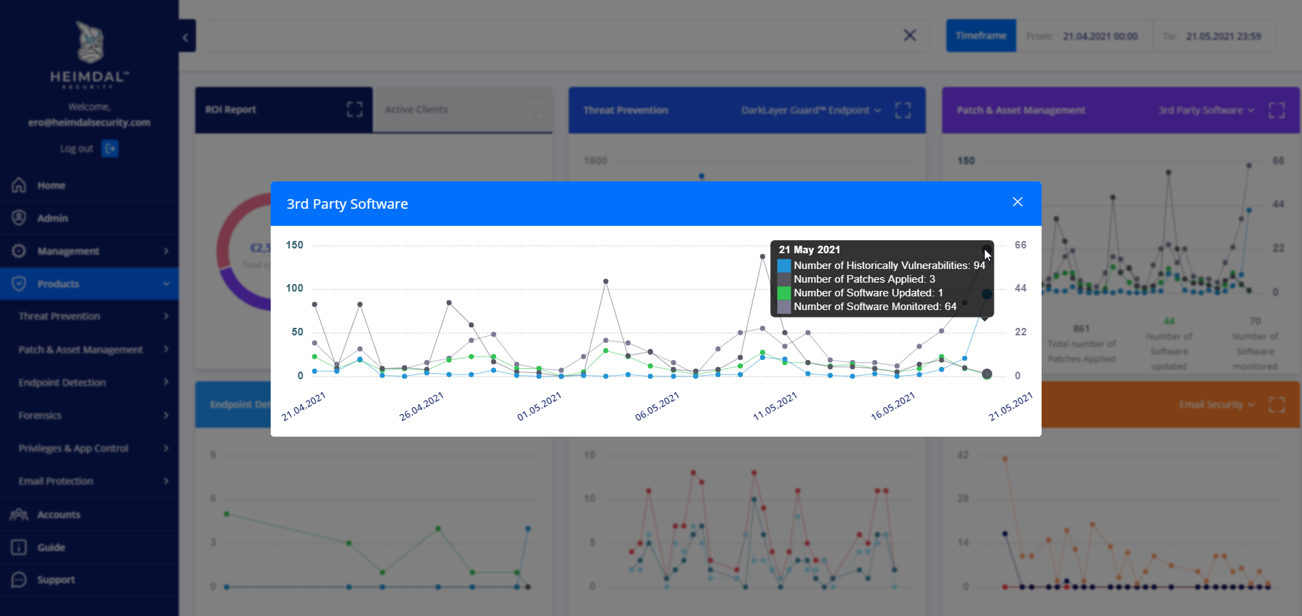The image size is (1302, 616).
Task: Open the Guide info icon
Action: coord(19,547)
